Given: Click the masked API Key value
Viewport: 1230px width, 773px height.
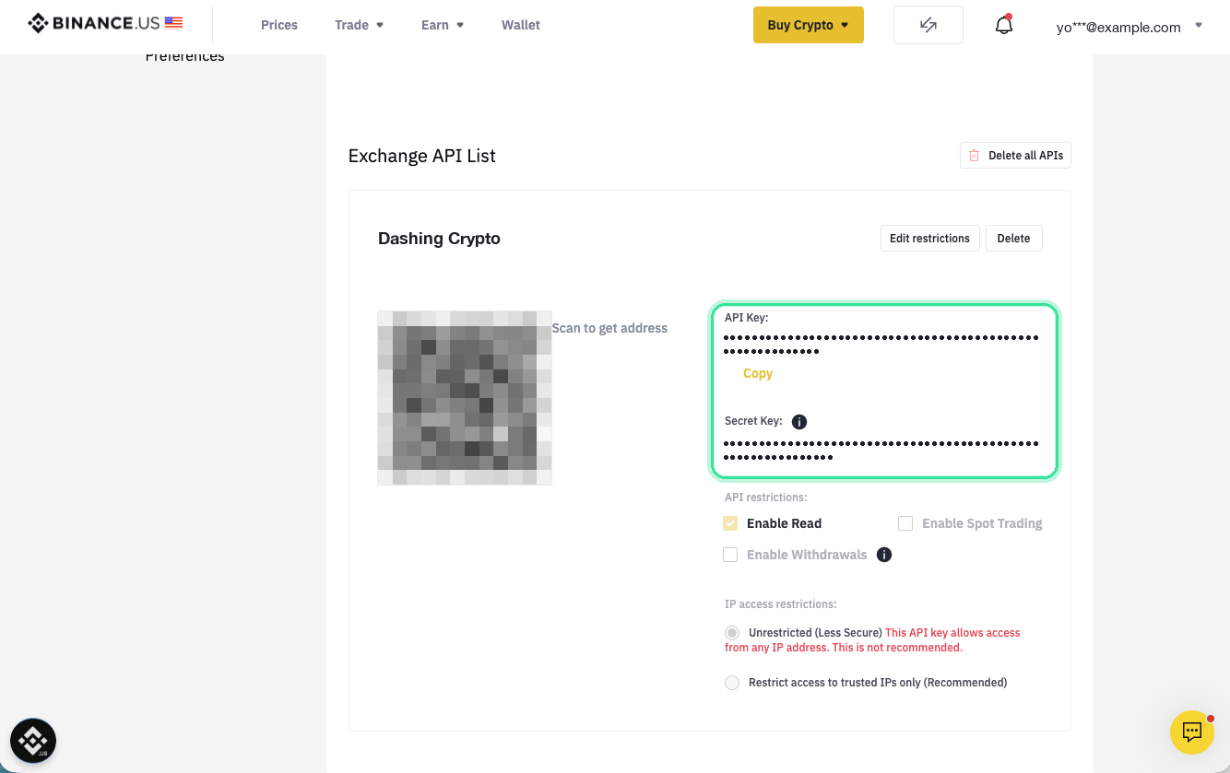Looking at the screenshot, I should [881, 345].
